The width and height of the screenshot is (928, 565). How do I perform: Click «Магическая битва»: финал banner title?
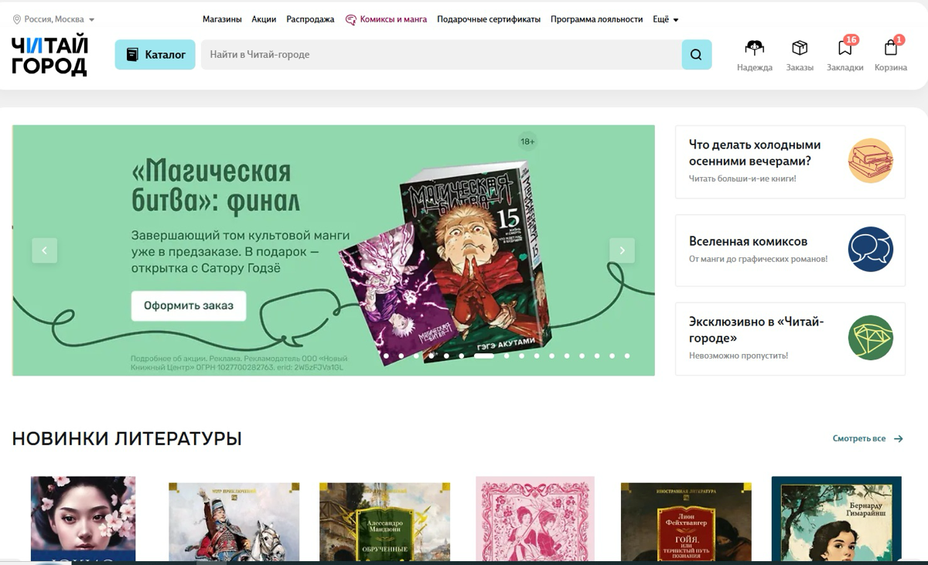(x=216, y=185)
